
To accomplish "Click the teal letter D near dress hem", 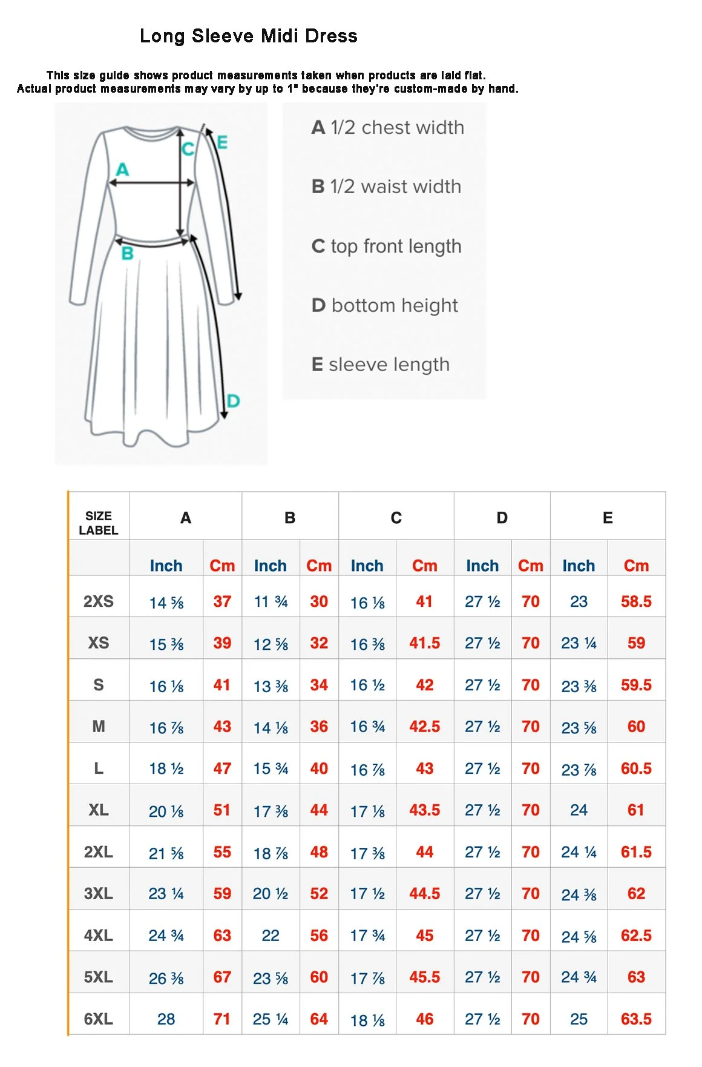I will [233, 400].
